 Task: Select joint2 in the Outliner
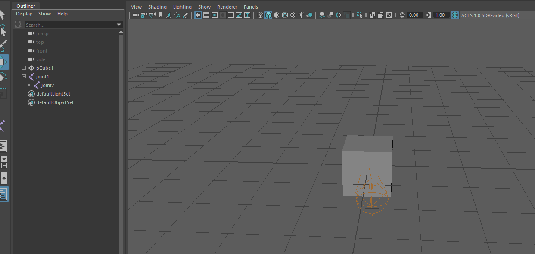pyautogui.click(x=47, y=85)
